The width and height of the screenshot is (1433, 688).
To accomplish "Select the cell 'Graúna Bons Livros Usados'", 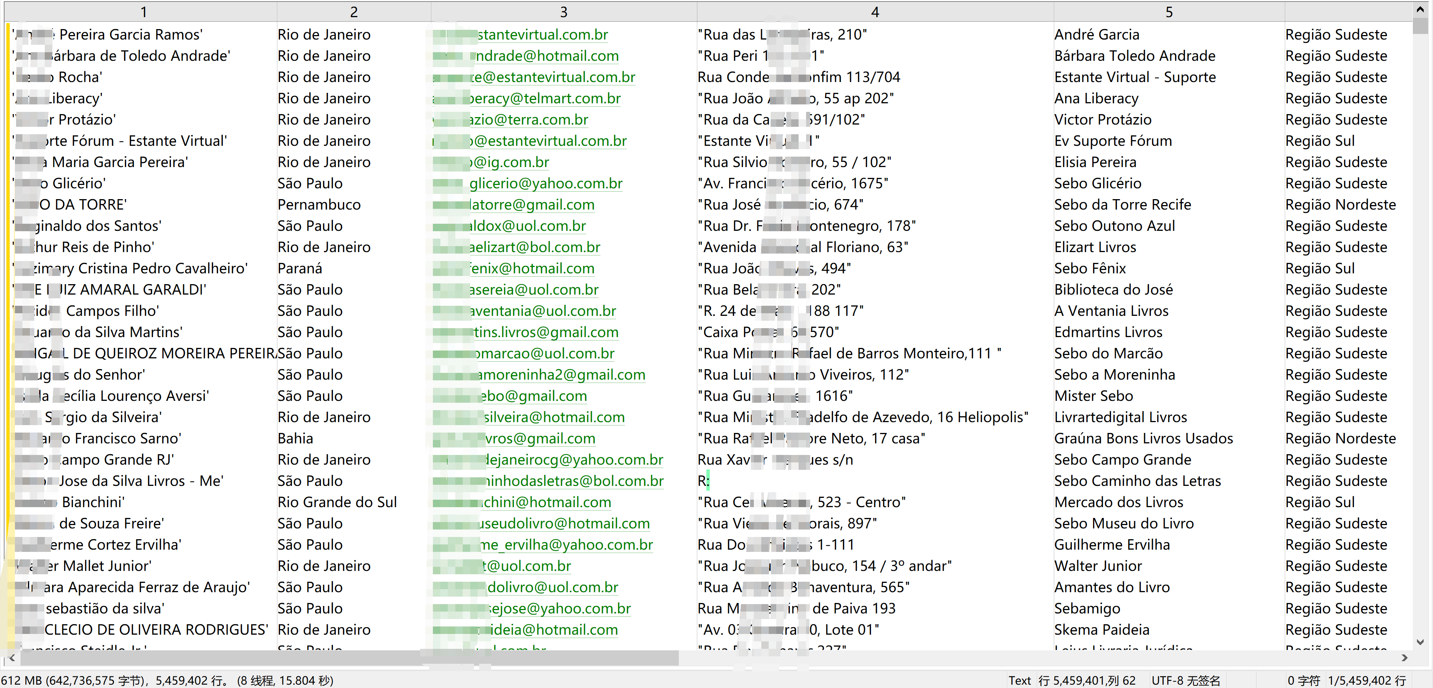I will 1144,439.
